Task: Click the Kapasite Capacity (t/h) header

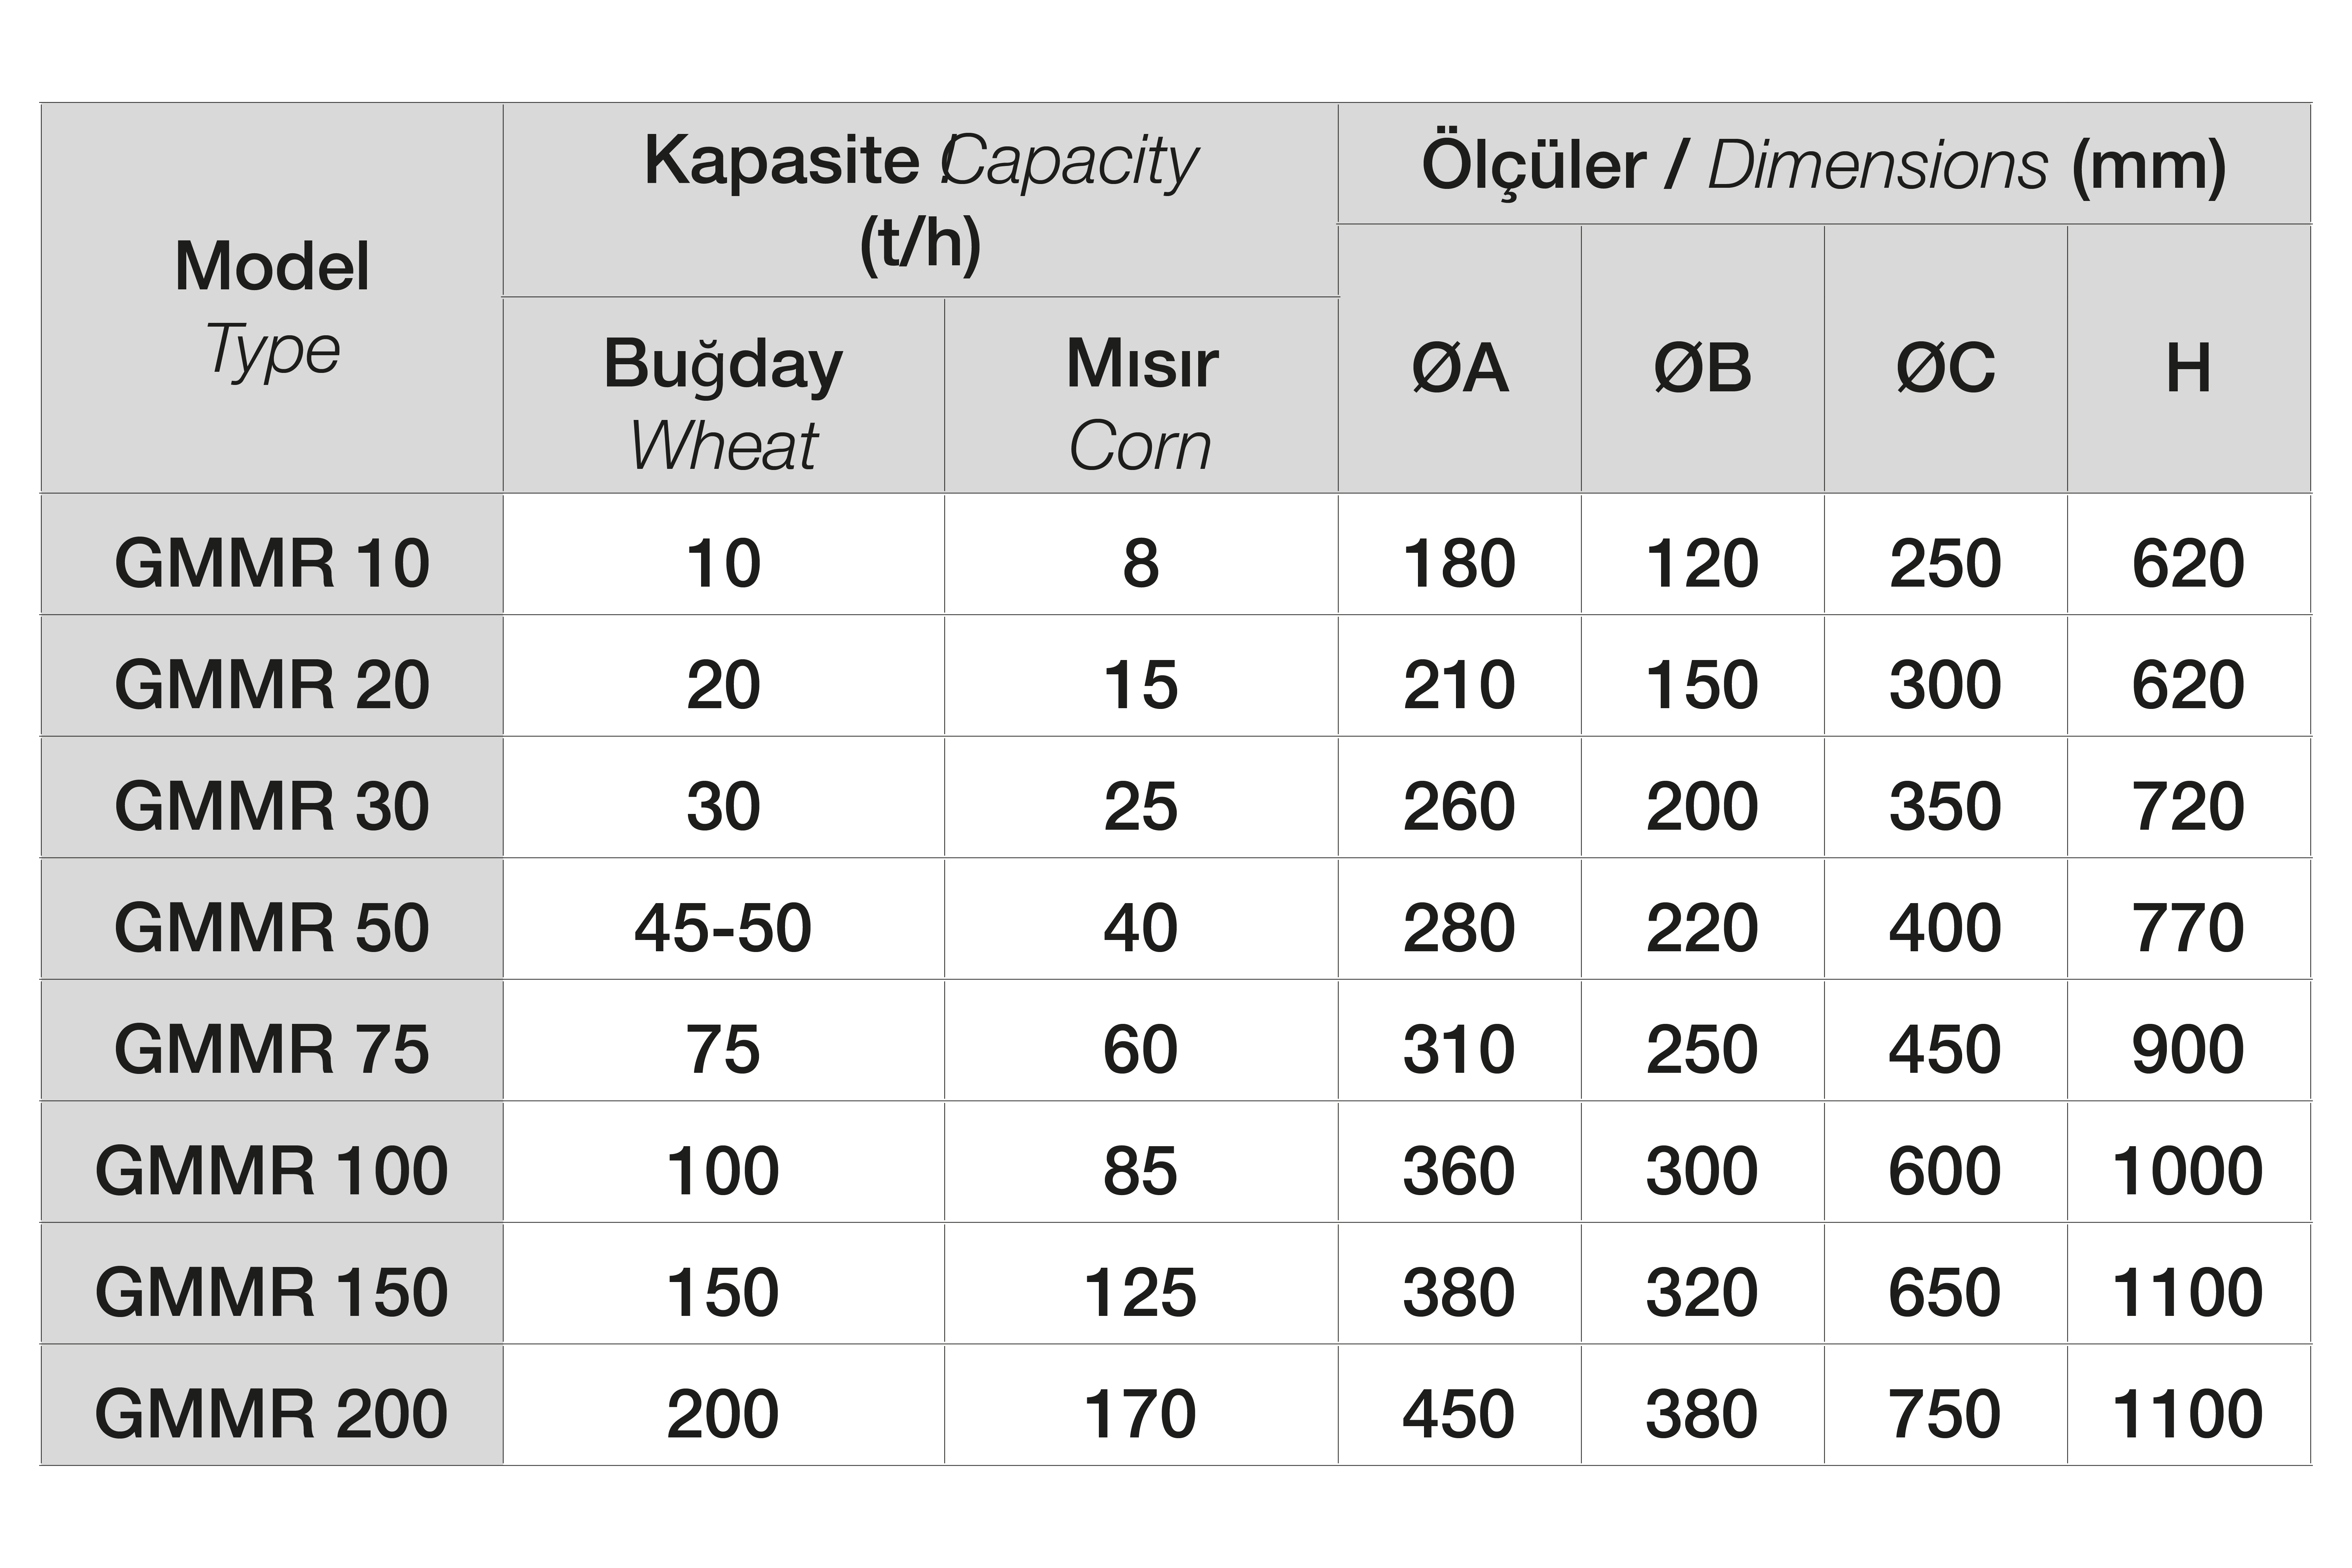Action: (920, 200)
